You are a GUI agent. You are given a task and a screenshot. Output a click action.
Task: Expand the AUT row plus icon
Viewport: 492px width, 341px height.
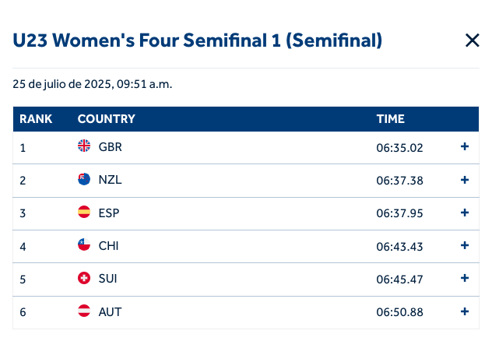tap(465, 311)
